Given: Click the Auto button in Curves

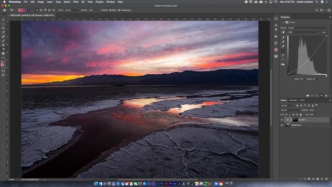Looking at the screenshot, I should (324, 32).
